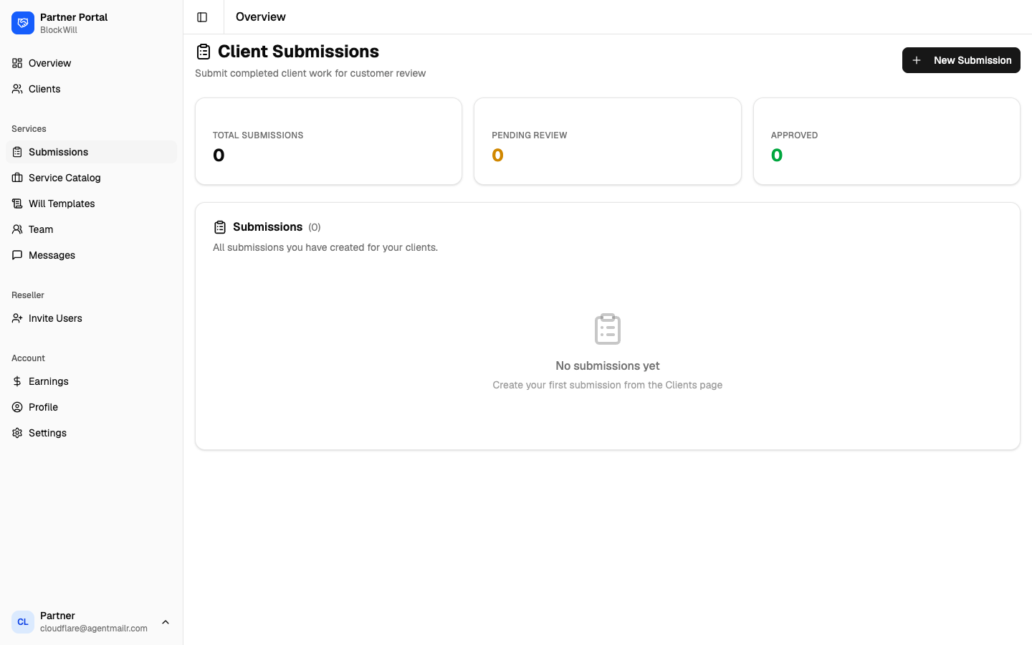This screenshot has height=645, width=1032.
Task: Click the Team users icon
Action: pyautogui.click(x=17, y=229)
